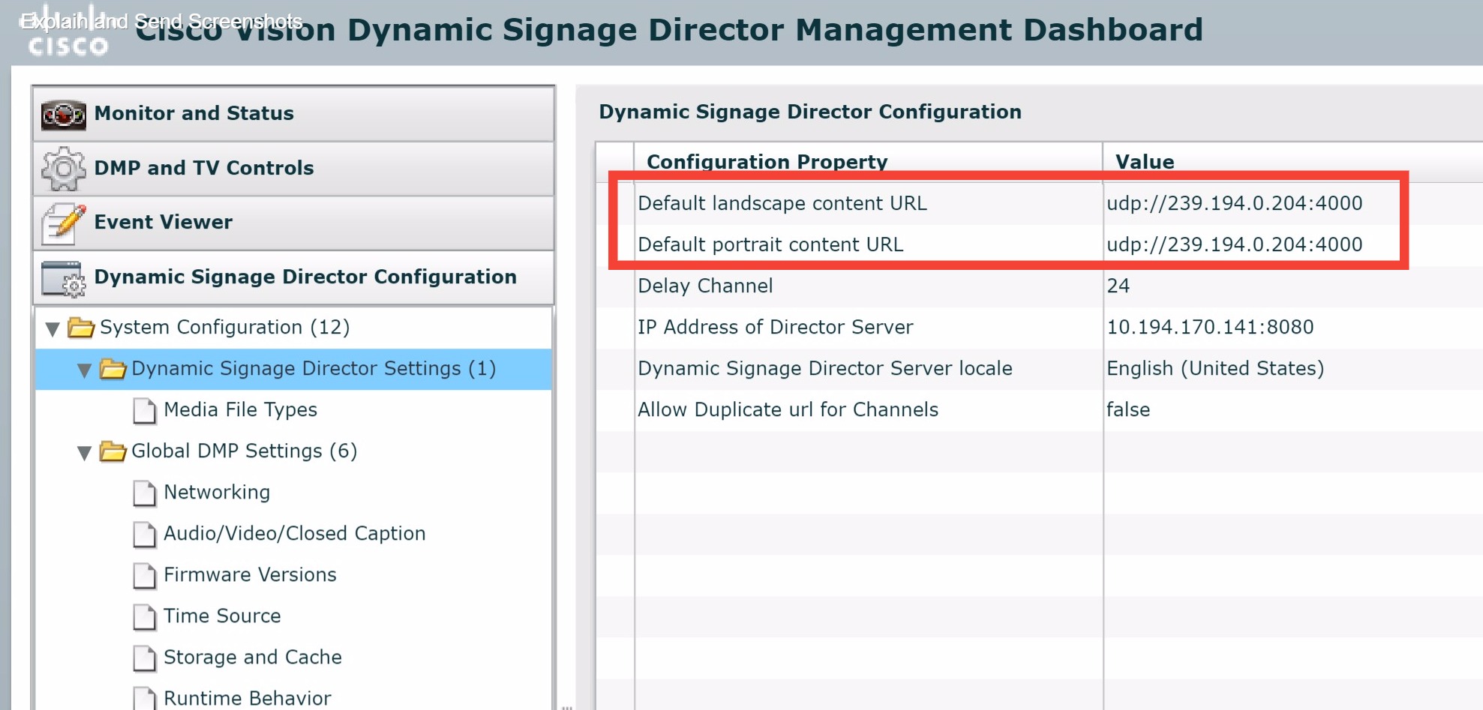Switch to the Monitor and Status section
Screen dimensions: 1483x710
point(194,113)
